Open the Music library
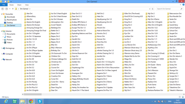The height and width of the screenshot is (104, 185). (8, 37)
